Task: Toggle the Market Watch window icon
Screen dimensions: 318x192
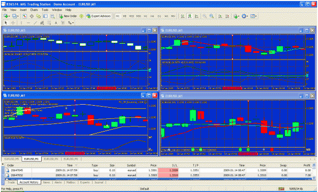Action: 24,16
